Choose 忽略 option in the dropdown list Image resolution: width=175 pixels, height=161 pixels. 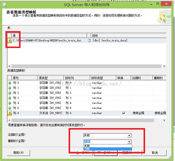[108, 149]
